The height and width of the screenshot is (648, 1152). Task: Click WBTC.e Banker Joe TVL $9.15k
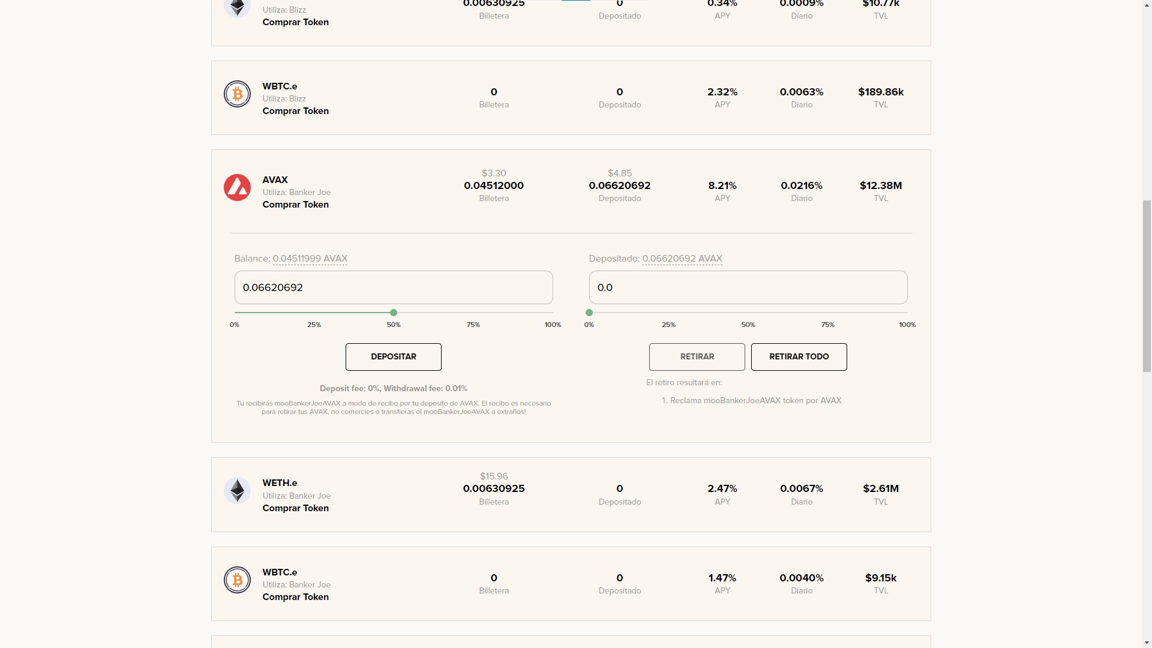pos(881,578)
